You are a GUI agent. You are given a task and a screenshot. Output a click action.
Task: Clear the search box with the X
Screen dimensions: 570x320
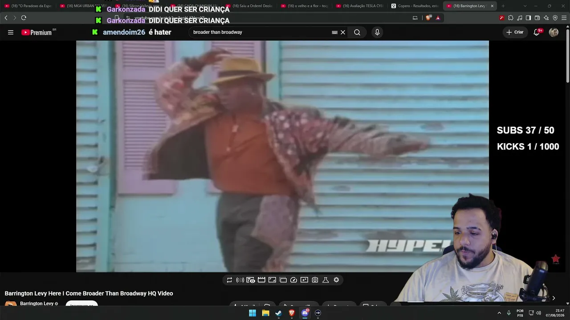343,32
